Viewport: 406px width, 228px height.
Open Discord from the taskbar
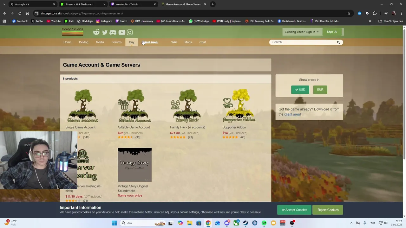(x=227, y=223)
